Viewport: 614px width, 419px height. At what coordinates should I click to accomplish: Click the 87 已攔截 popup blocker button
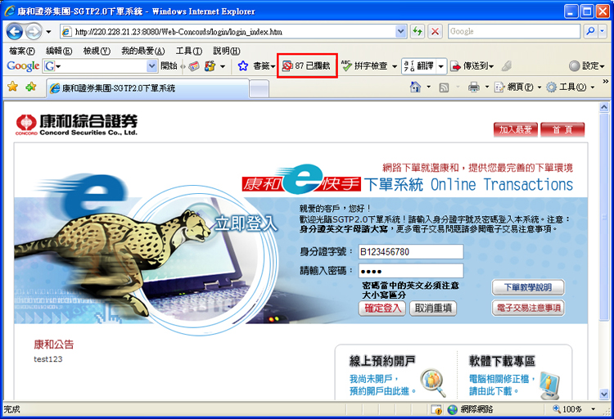307,65
